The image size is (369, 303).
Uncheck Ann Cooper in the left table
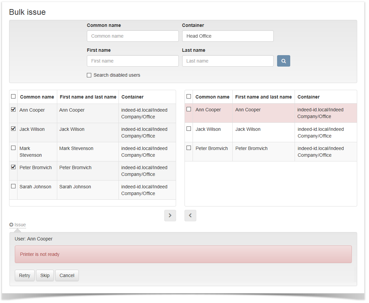click(x=13, y=109)
